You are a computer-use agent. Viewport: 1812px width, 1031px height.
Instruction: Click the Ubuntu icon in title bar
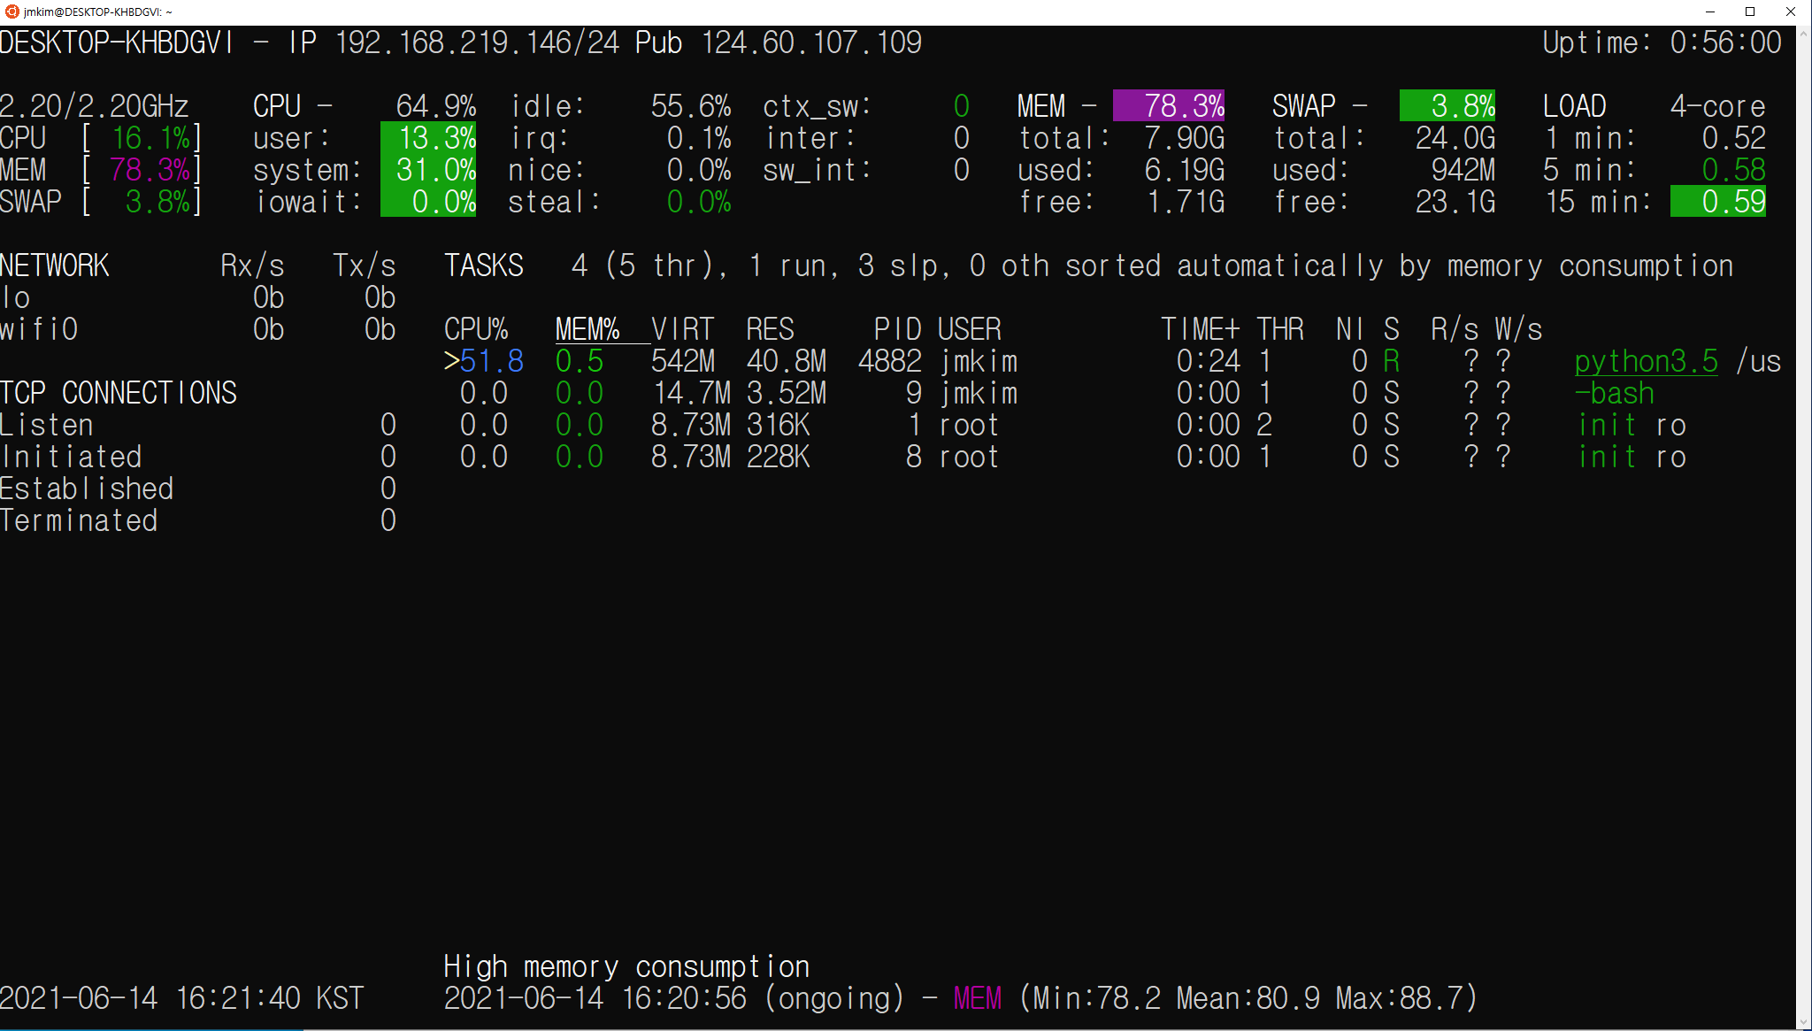click(x=12, y=12)
